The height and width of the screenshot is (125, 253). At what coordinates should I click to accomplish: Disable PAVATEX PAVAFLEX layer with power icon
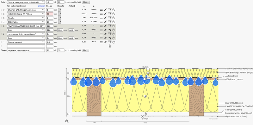point(114,26)
